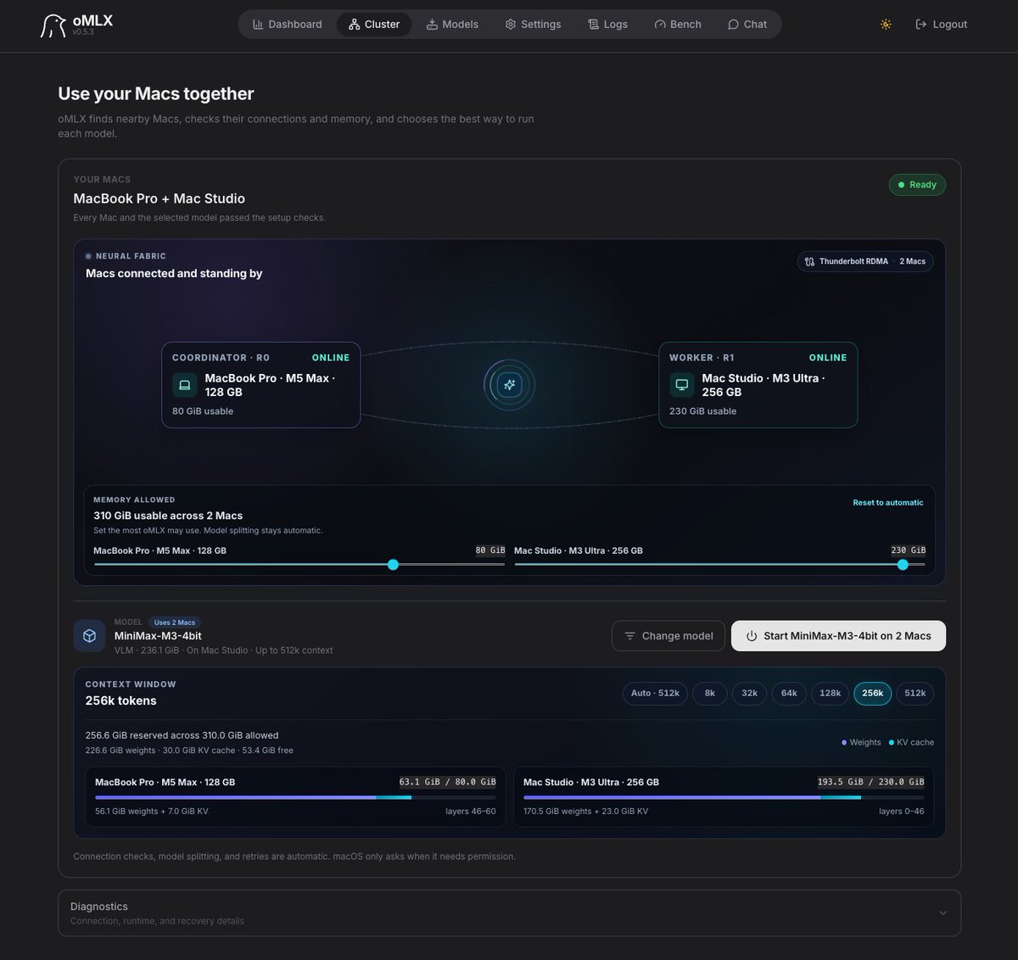Image resolution: width=1018 pixels, height=960 pixels.
Task: Click the layers 0–46 text
Action: point(902,812)
